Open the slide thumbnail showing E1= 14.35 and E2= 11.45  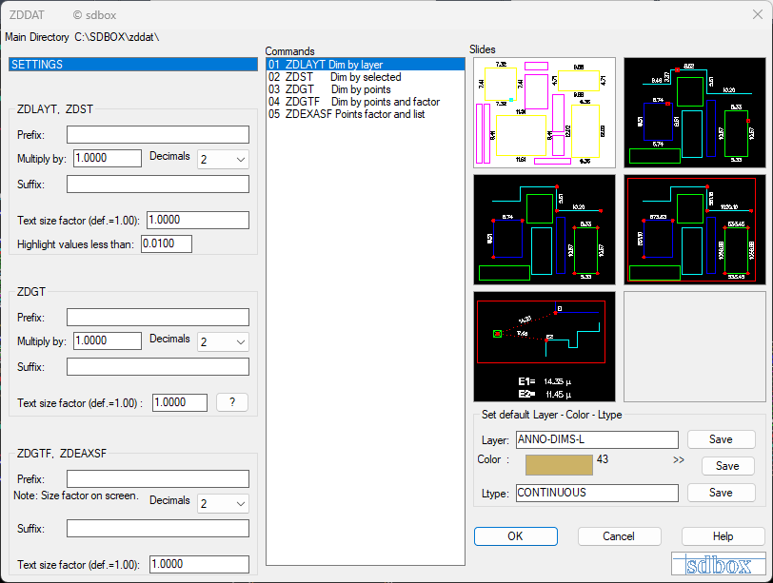[545, 346]
